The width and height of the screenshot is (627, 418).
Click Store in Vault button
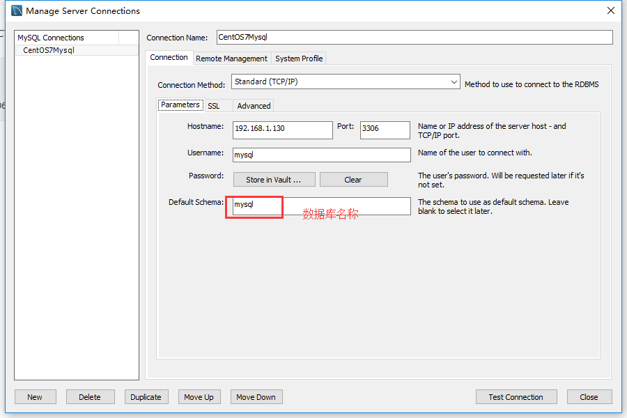click(x=274, y=180)
